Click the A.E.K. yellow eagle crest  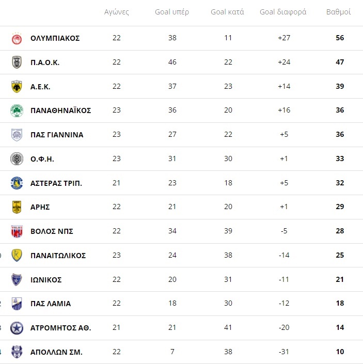17,86
